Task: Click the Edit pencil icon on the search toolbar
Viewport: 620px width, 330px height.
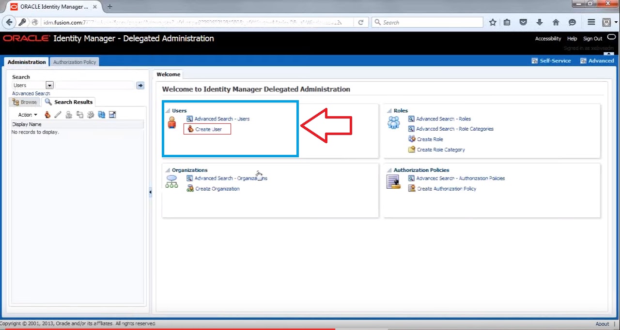Action: point(58,114)
